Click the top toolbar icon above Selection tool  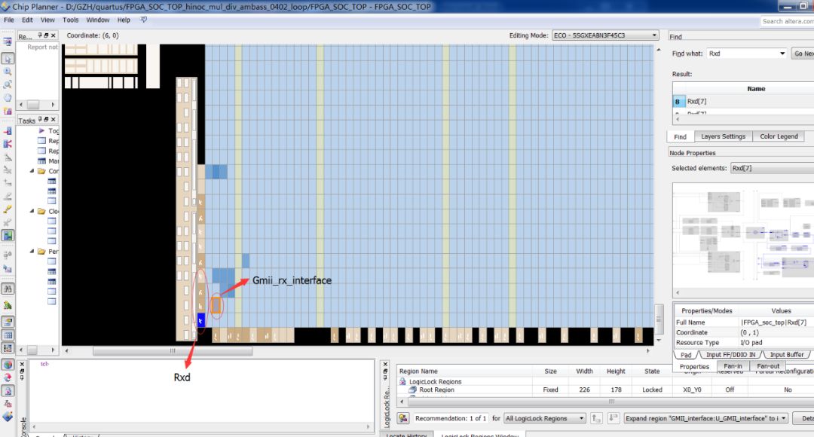coord(8,42)
